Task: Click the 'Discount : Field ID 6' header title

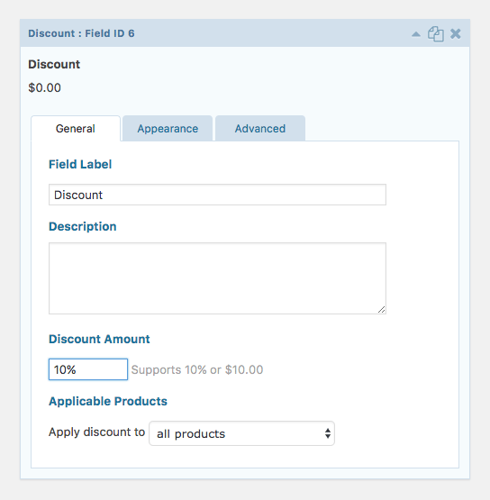Action: point(81,33)
